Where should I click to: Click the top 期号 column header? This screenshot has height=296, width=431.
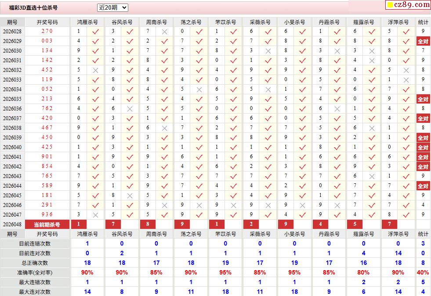(12, 22)
